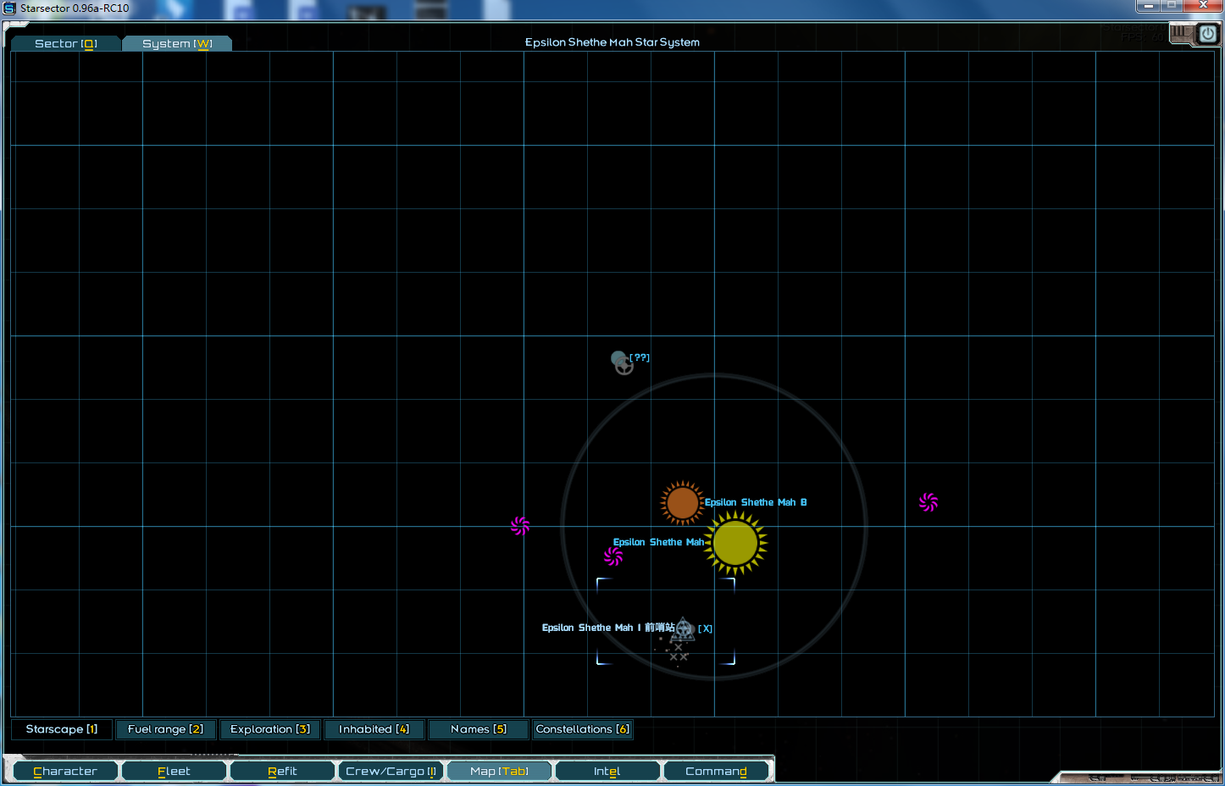Open the Intel screen

[607, 772]
